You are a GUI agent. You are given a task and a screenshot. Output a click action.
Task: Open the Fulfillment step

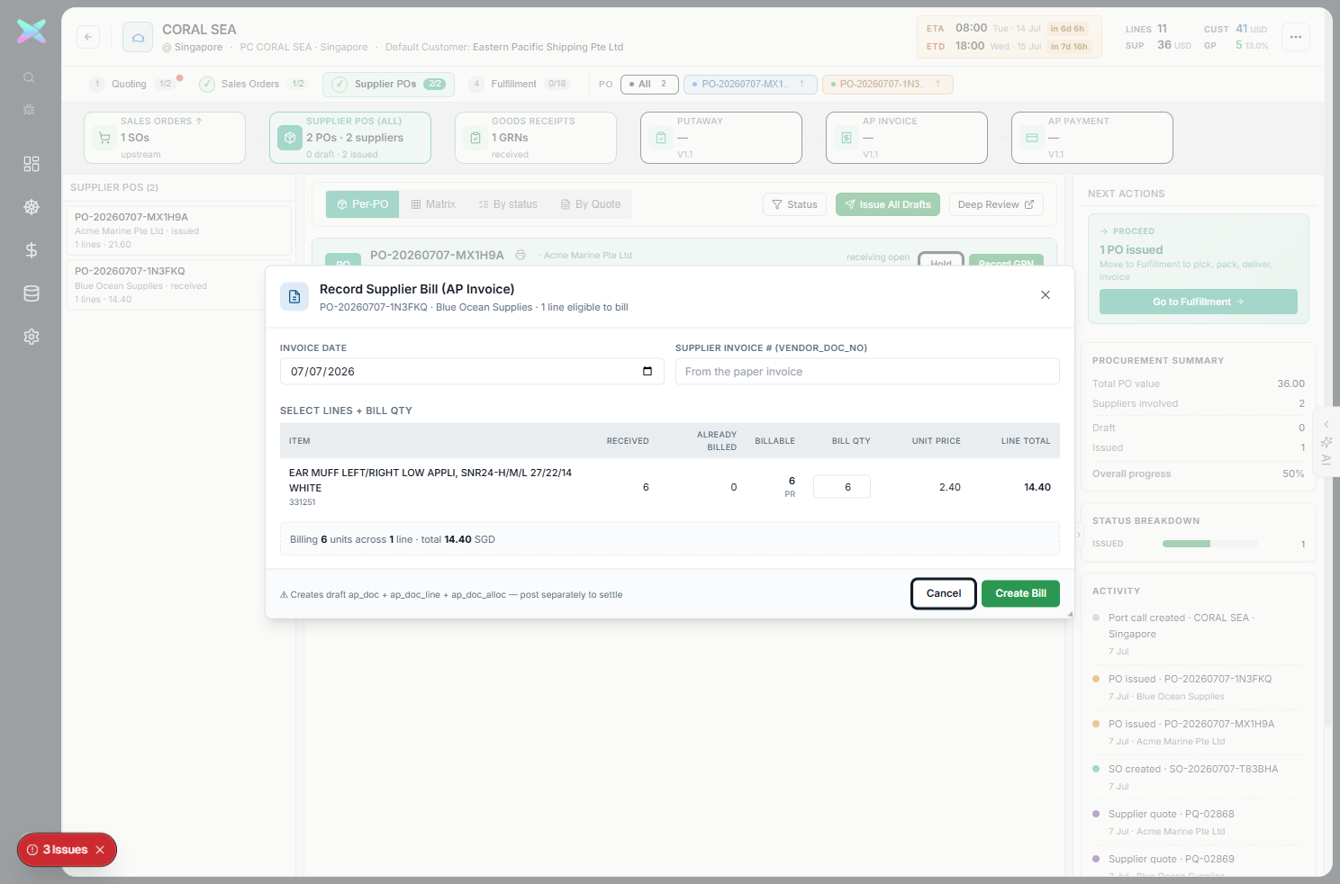pos(520,84)
